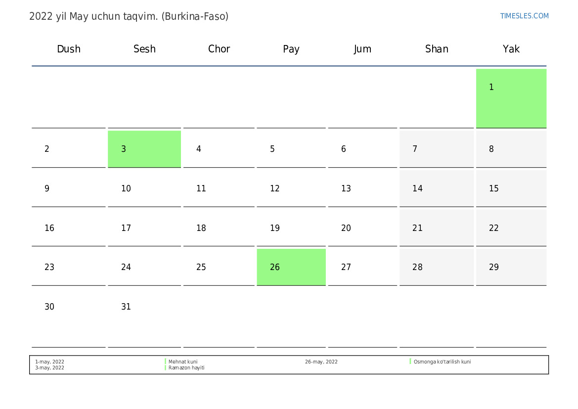This screenshot has height=409, width=578.
Task: Select date 31 in the last row
Action: click(126, 307)
